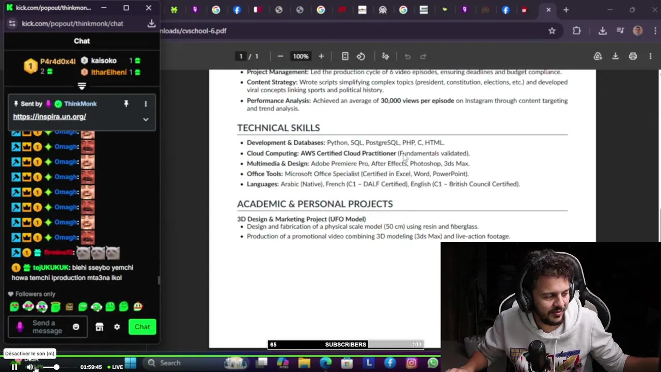View site info for kick.com popout

pyautogui.click(x=12, y=23)
